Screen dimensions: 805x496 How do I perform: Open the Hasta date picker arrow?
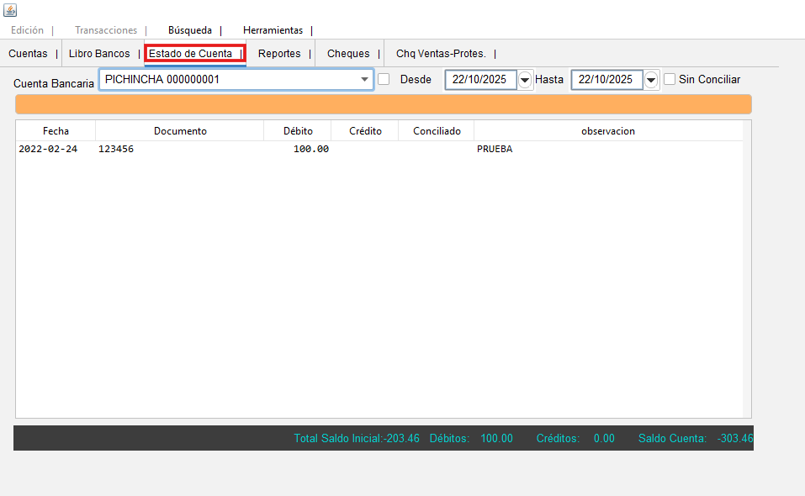coord(652,80)
